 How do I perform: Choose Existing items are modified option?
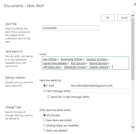click(x=44, y=125)
